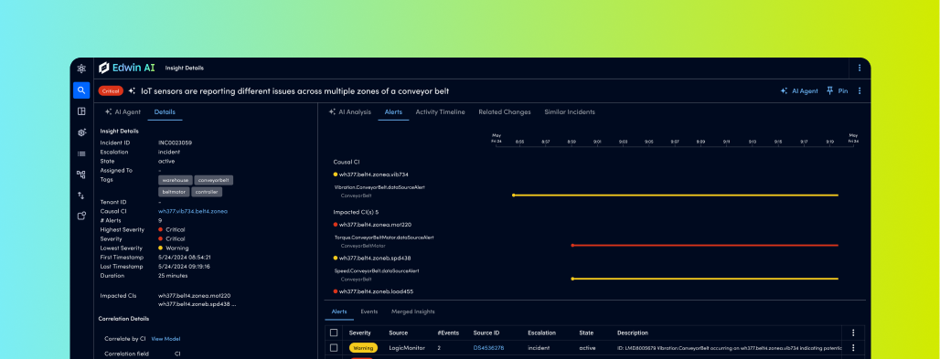Screen dimensions: 940x359
Task: Click the yellow Vibration.ConveyorBelt timeline bar
Action: click(x=676, y=195)
